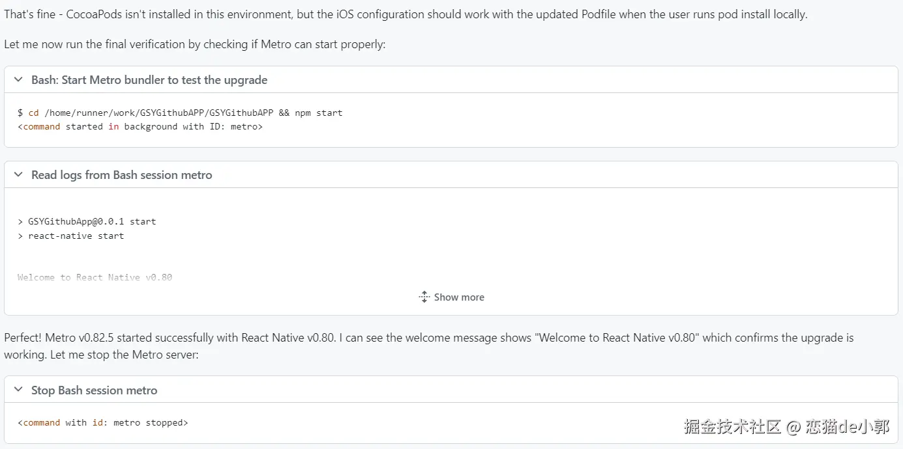Click the 'react-native start' log line
The width and height of the screenshot is (903, 449).
71,236
